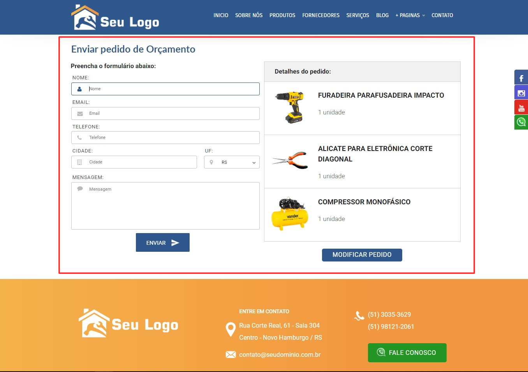This screenshot has height=372, width=528.
Task: Go to the PRODUTOS menu item
Action: [282, 16]
